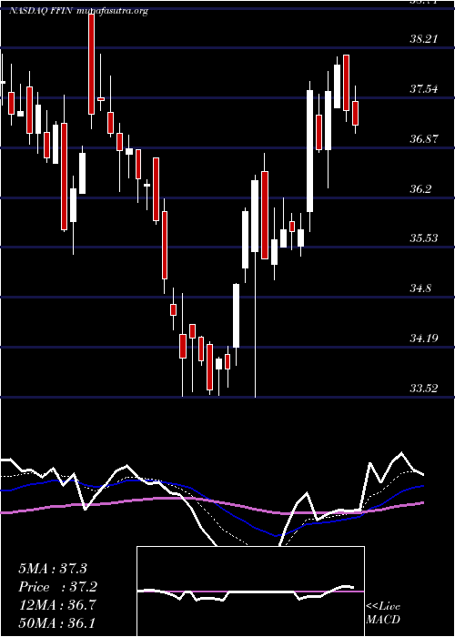Click the 36.87 price axis label
The width and height of the screenshot is (455, 637).
tap(424, 139)
